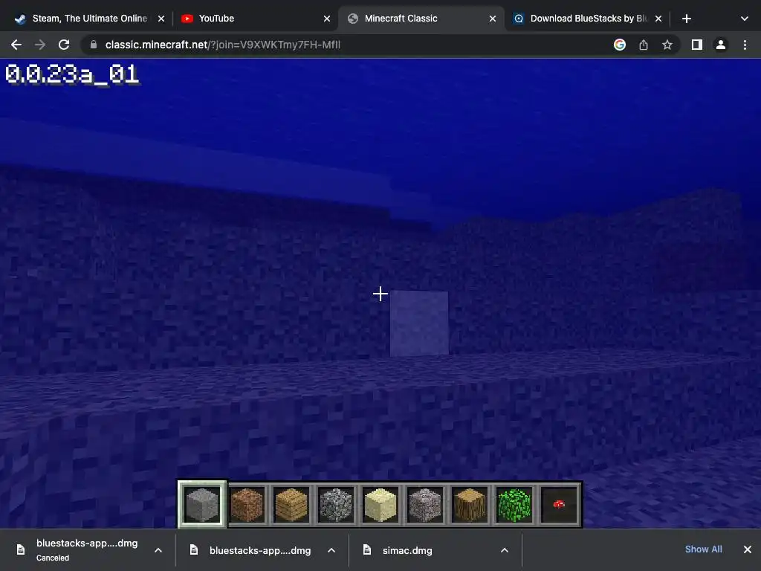Expand the tab search dropdown arrow

(x=745, y=19)
